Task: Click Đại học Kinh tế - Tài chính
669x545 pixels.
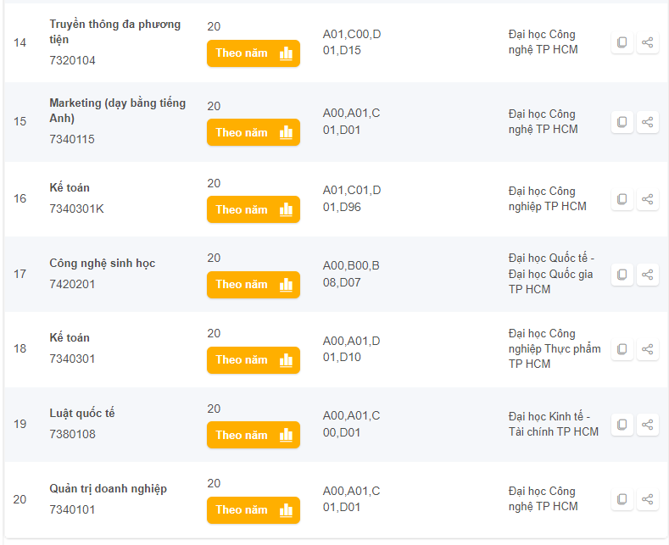Action: (x=553, y=424)
